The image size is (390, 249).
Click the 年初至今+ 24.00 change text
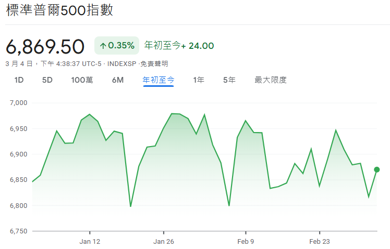[179, 46]
